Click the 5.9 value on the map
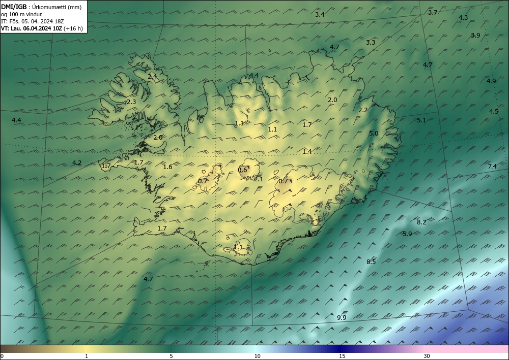Viewport: 509px width, 360px height. click(407, 234)
